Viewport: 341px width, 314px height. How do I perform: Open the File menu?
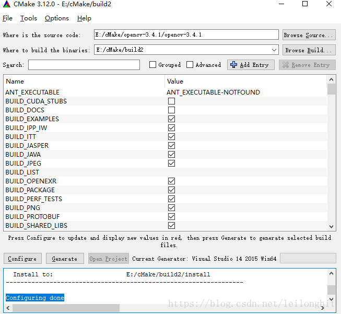[x=7, y=18]
